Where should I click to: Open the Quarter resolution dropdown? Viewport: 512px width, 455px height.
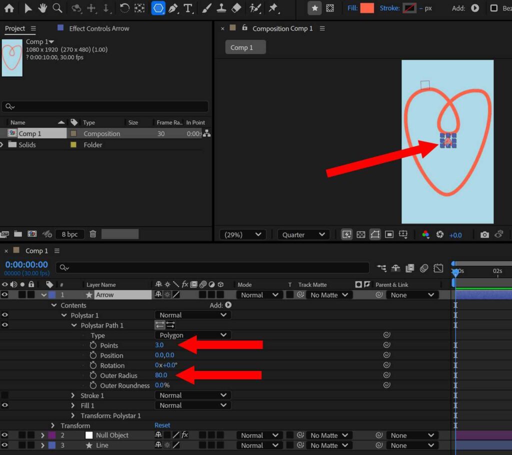click(303, 234)
